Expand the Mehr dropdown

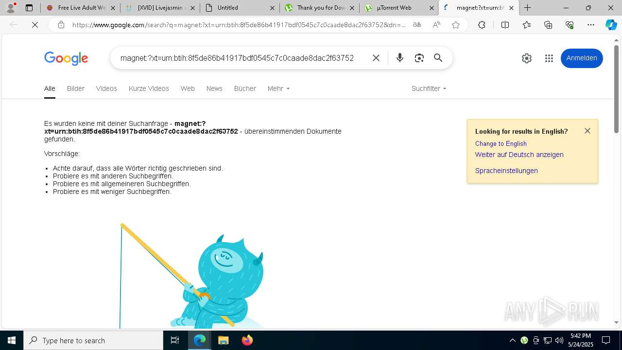[278, 88]
